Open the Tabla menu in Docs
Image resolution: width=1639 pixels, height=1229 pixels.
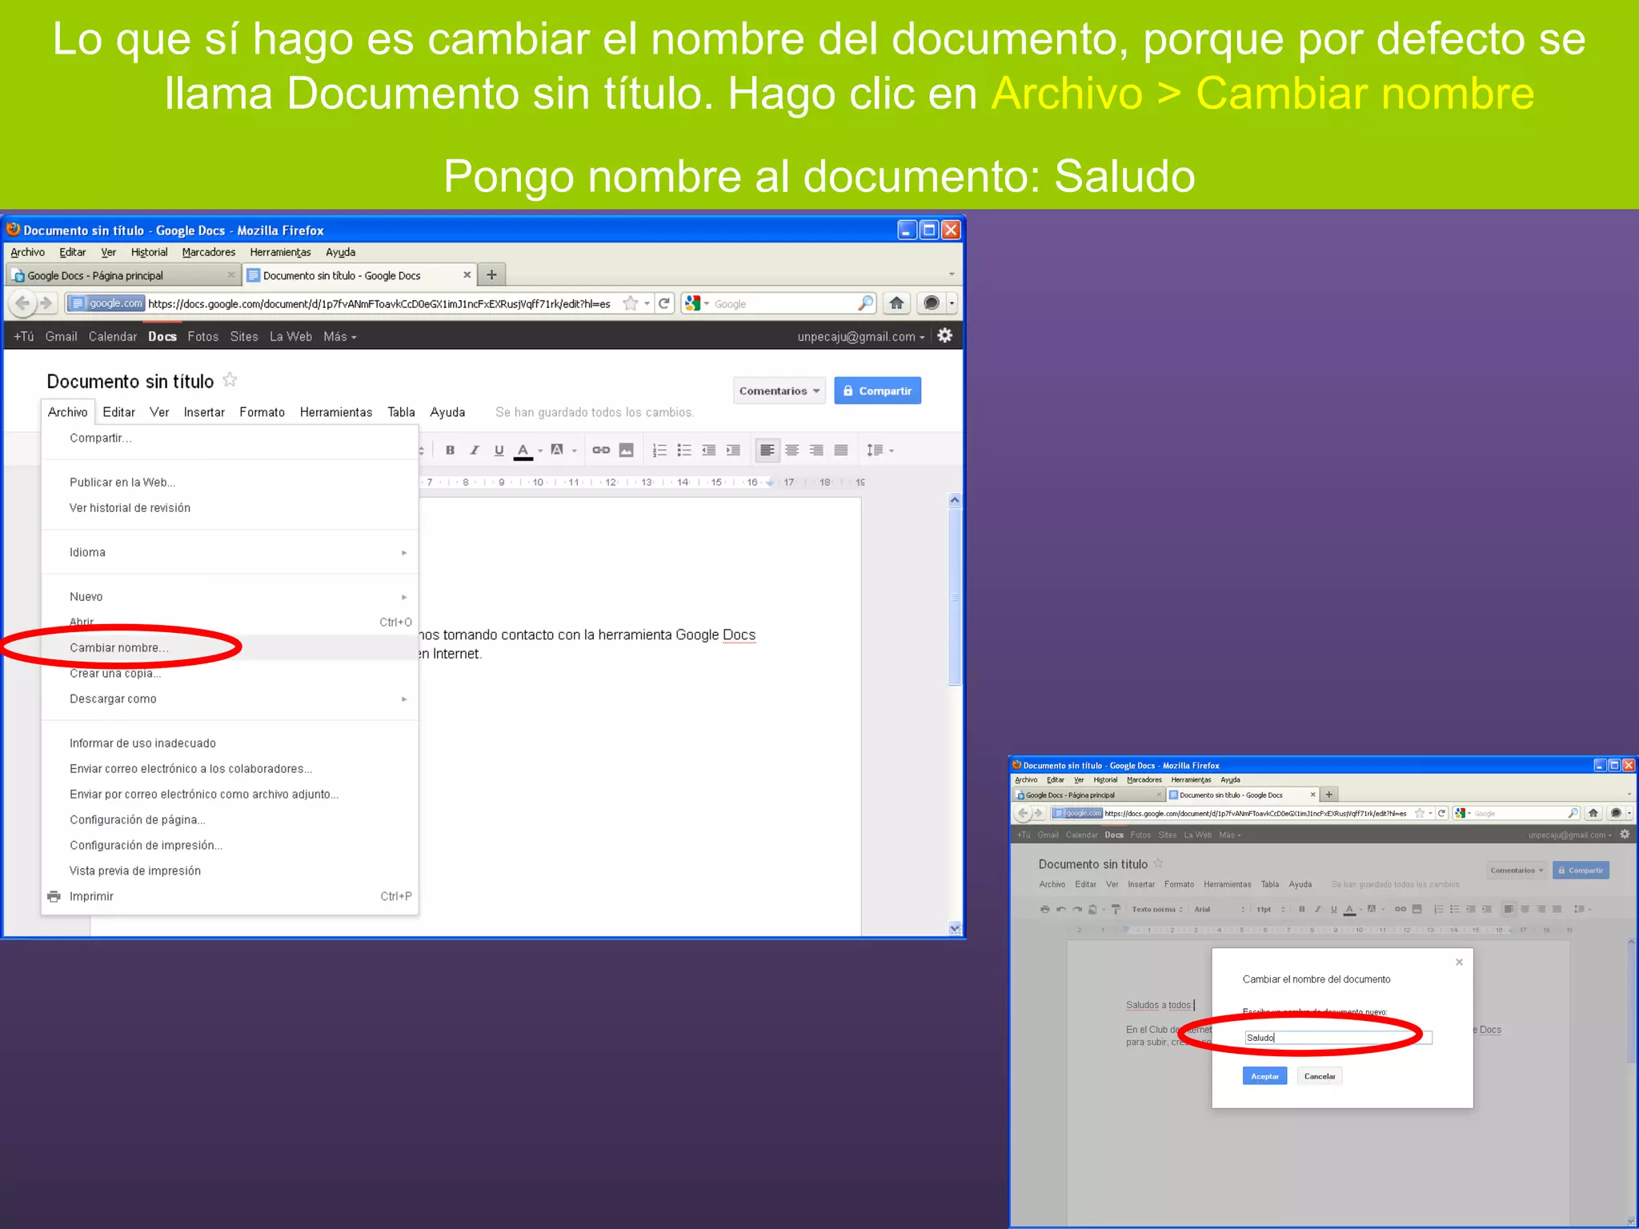tap(402, 412)
